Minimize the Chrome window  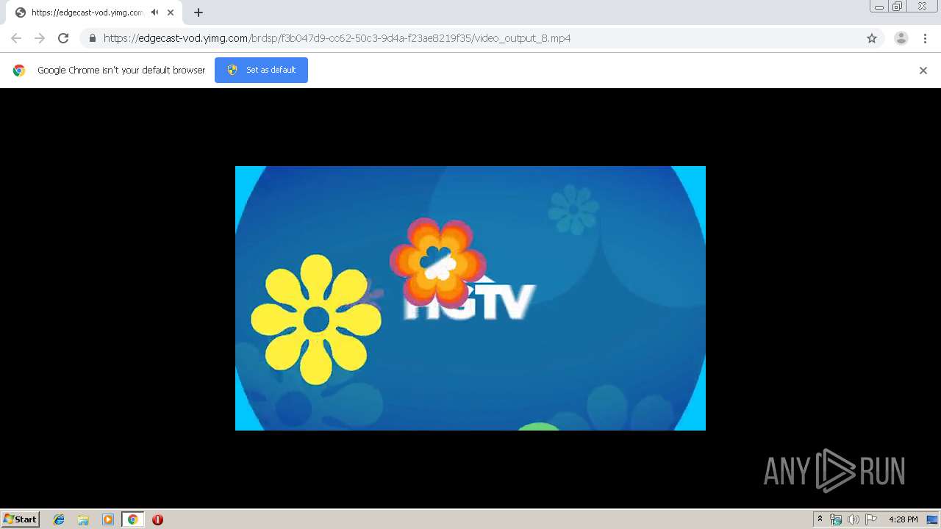pos(879,7)
